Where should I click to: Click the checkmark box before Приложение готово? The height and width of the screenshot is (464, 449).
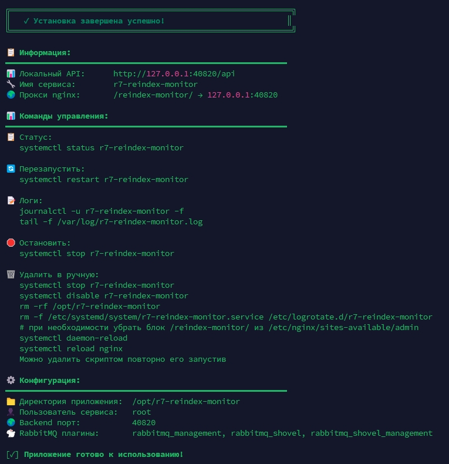click(12, 454)
